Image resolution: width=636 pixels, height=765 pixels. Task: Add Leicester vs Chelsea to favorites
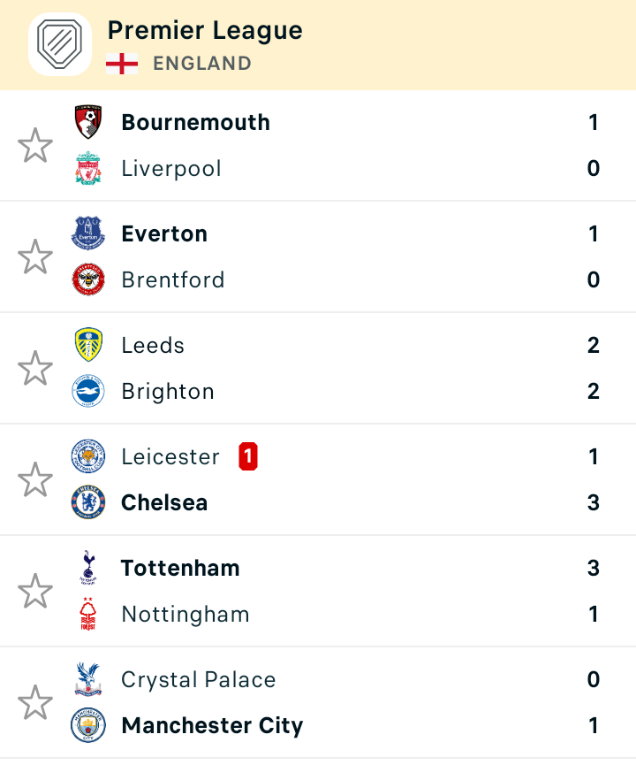tap(35, 479)
